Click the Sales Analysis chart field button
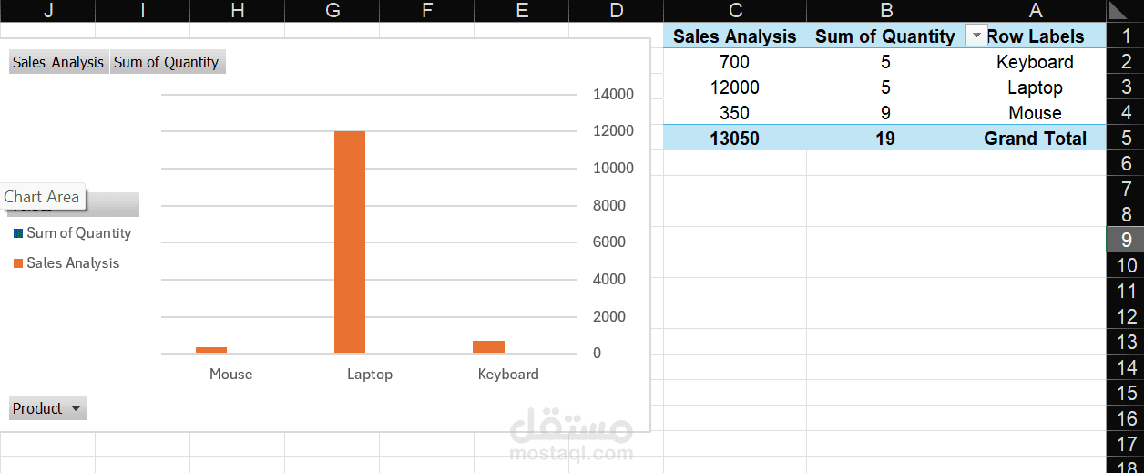1144x473 pixels. (x=58, y=62)
